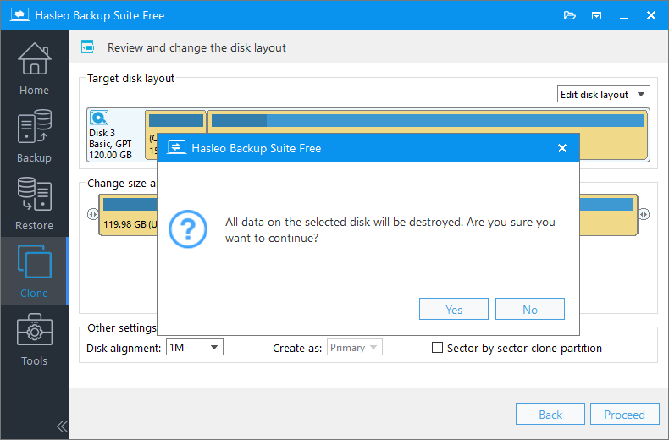Viewport: 669px width, 440px height.
Task: Enable Sector by sector clone partition
Action: [x=438, y=348]
